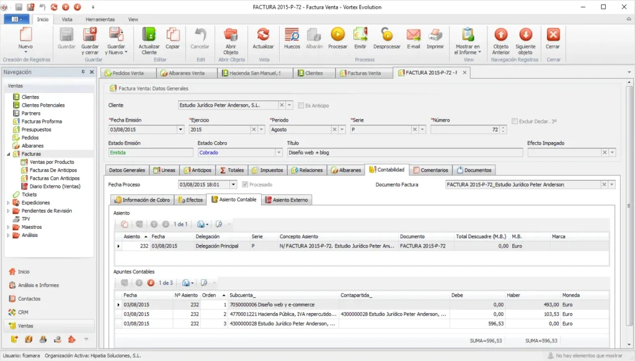Expand the Maestros tree node

click(x=8, y=227)
